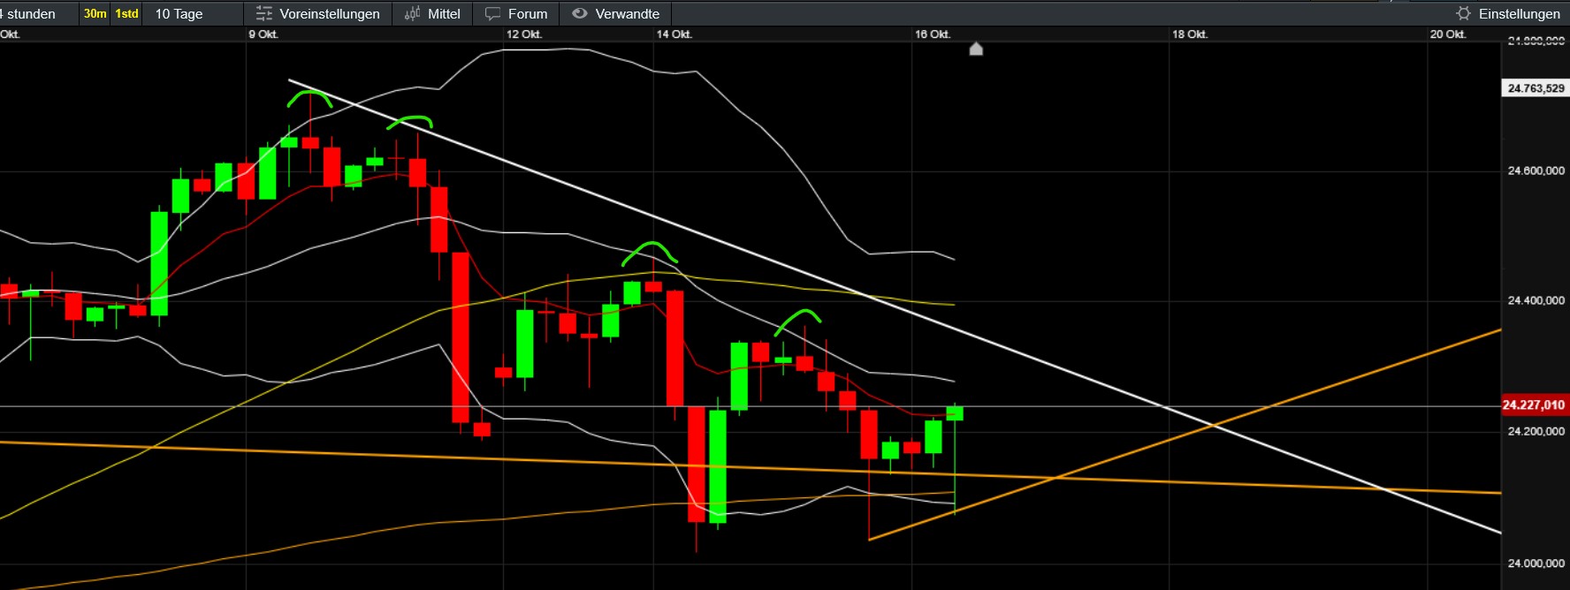Screen dimensions: 1570x590
Task: Click the Forum speech bubble icon
Action: (492, 13)
